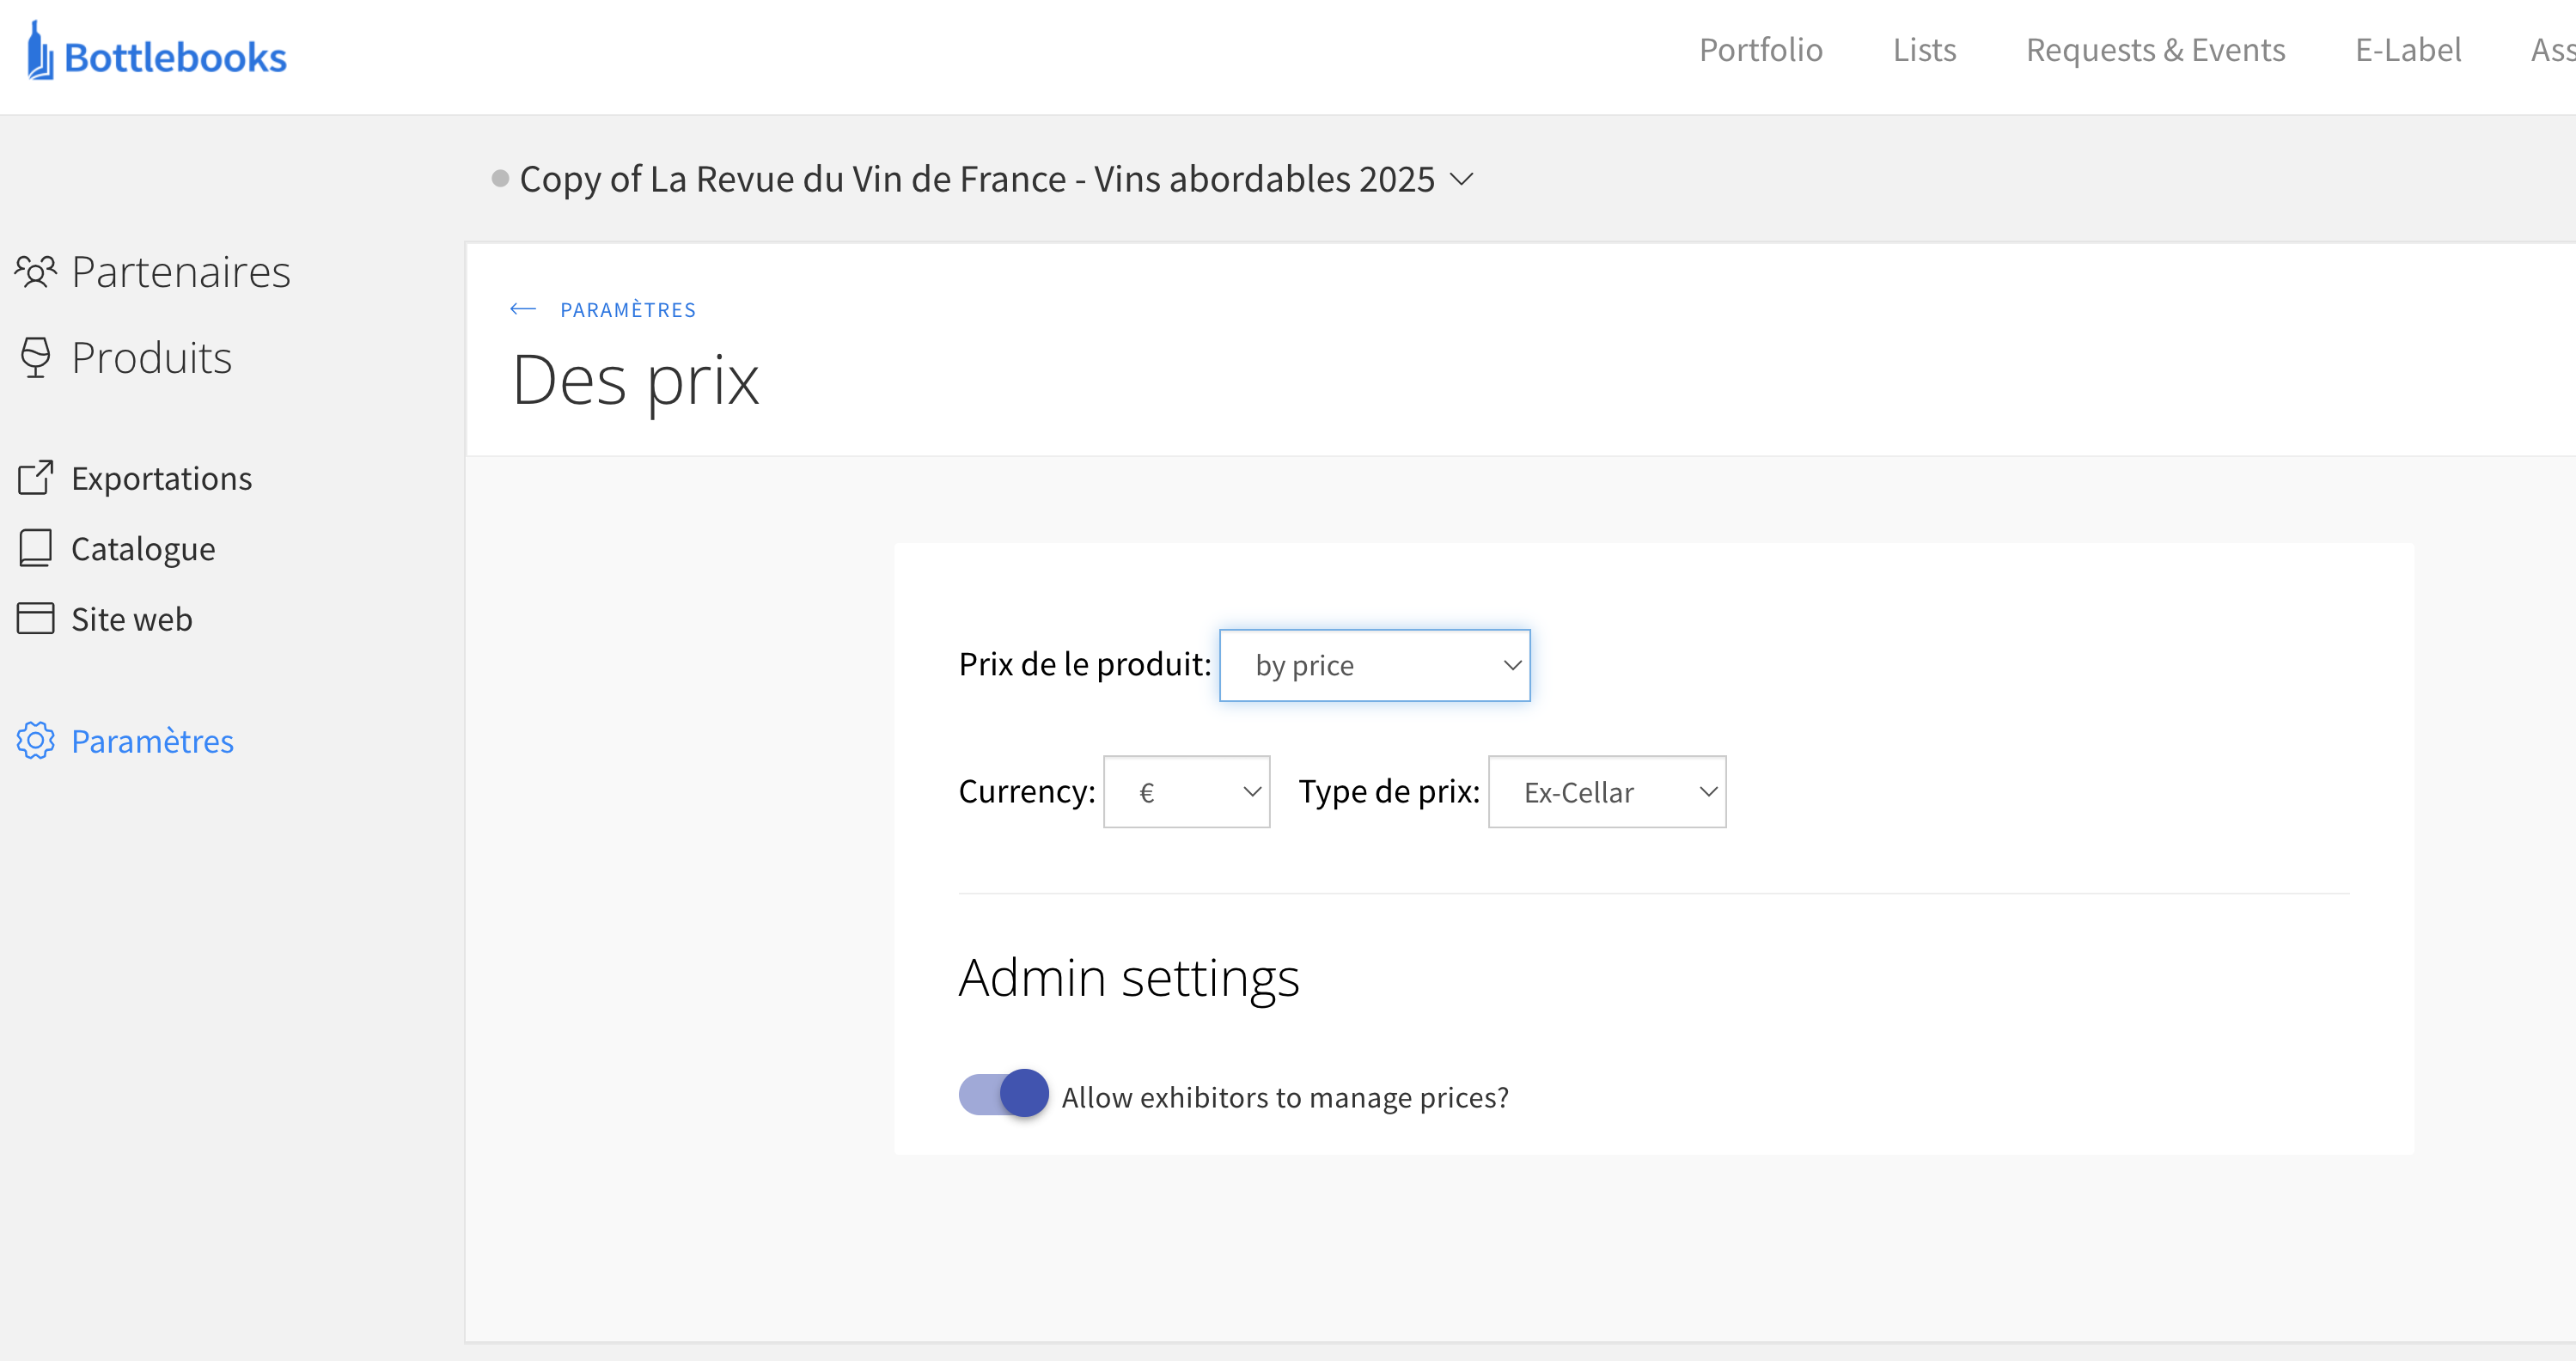
Task: Click the Paramètres gear icon
Action: (36, 741)
